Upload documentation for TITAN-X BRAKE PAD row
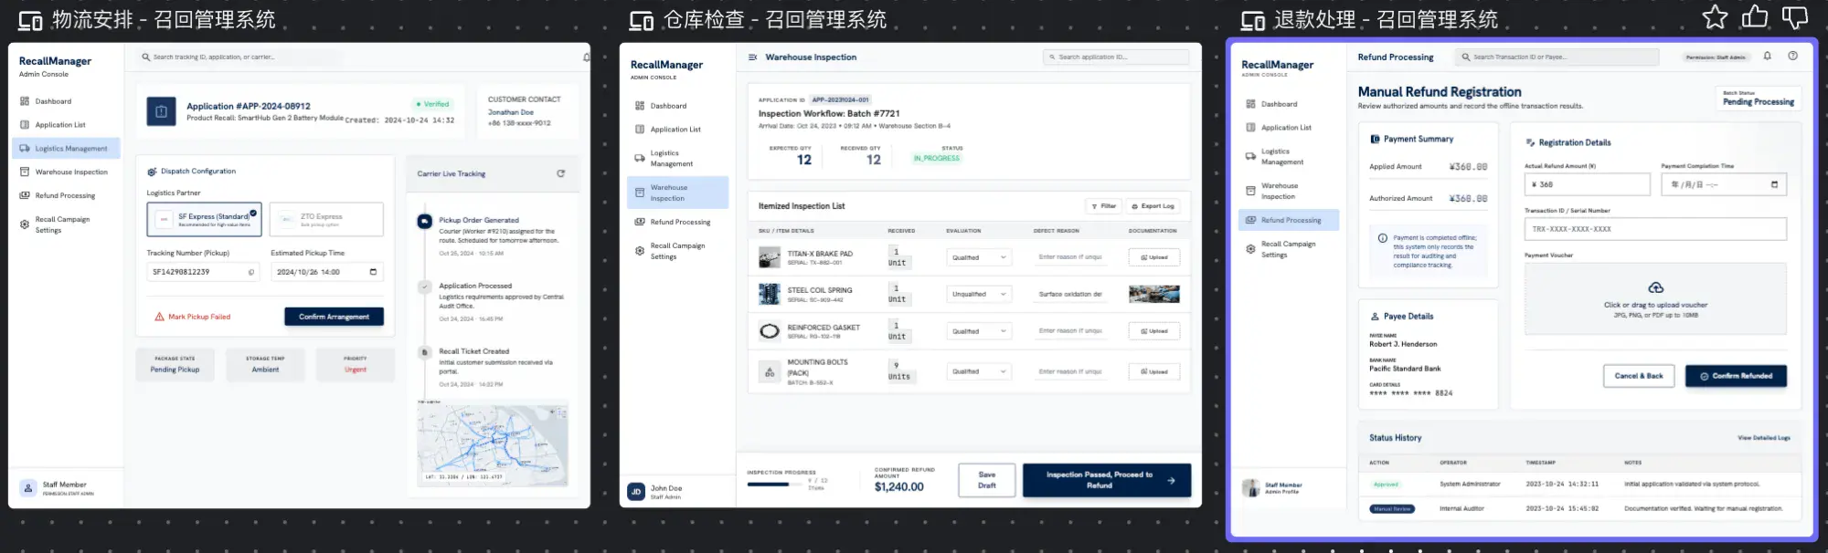The width and height of the screenshot is (1828, 553). [1154, 257]
